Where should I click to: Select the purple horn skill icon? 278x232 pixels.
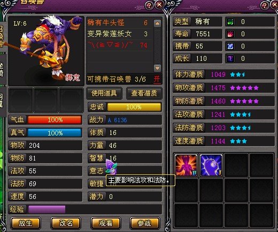211,165
